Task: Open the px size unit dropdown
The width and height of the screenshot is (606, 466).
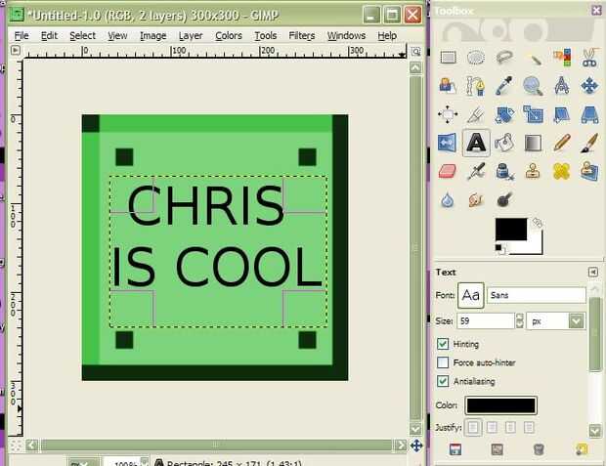Action: click(x=555, y=321)
